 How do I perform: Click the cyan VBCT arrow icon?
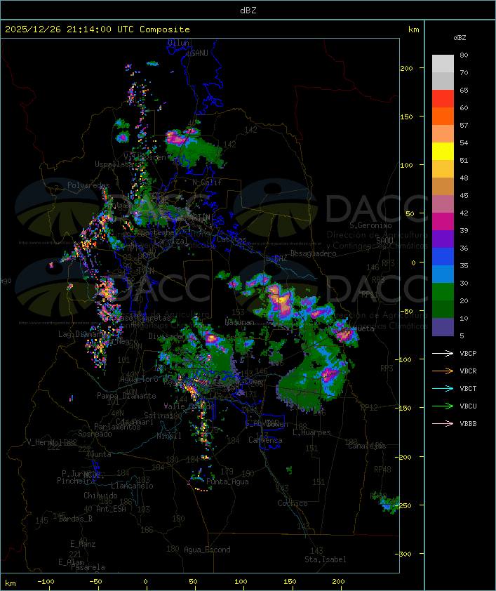coord(443,388)
